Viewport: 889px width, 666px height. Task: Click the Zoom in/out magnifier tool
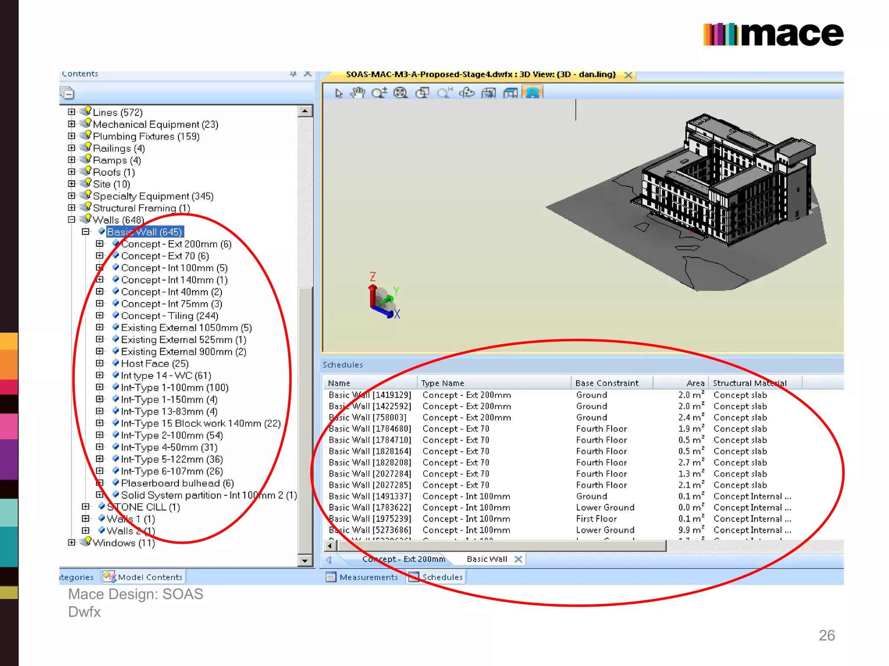(379, 93)
